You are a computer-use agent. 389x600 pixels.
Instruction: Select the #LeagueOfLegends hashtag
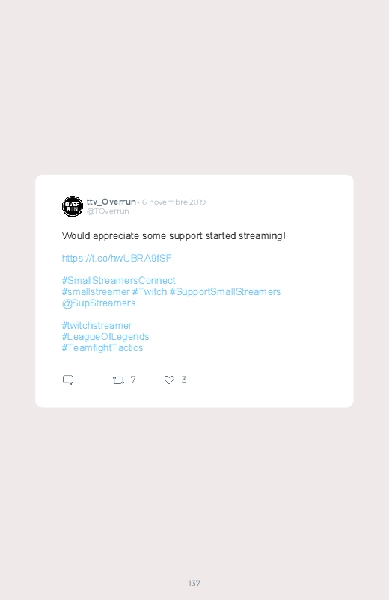pyautogui.click(x=105, y=337)
